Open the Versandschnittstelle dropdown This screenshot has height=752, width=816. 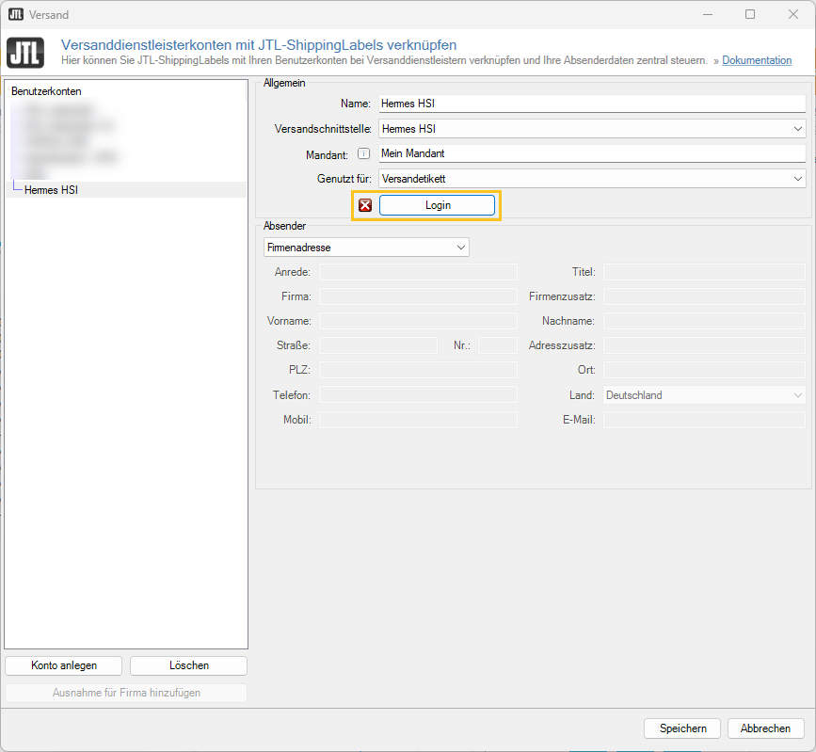click(592, 129)
